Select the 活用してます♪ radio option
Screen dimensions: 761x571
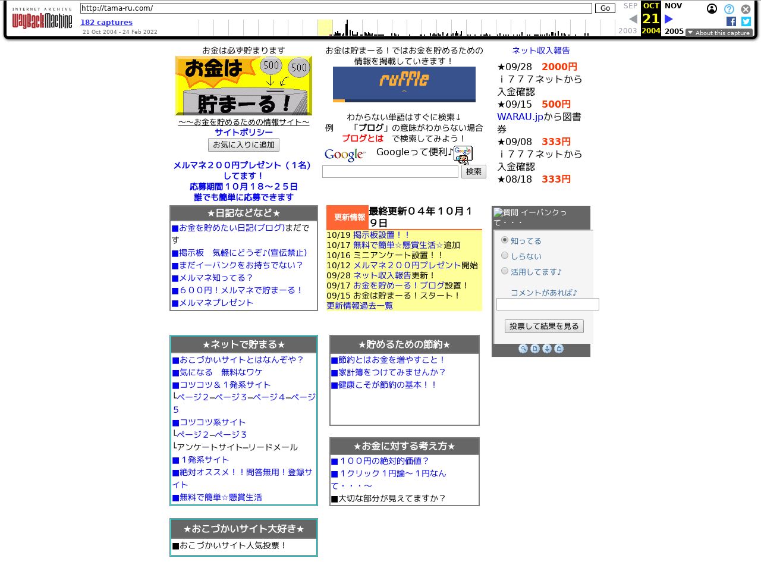coord(505,271)
